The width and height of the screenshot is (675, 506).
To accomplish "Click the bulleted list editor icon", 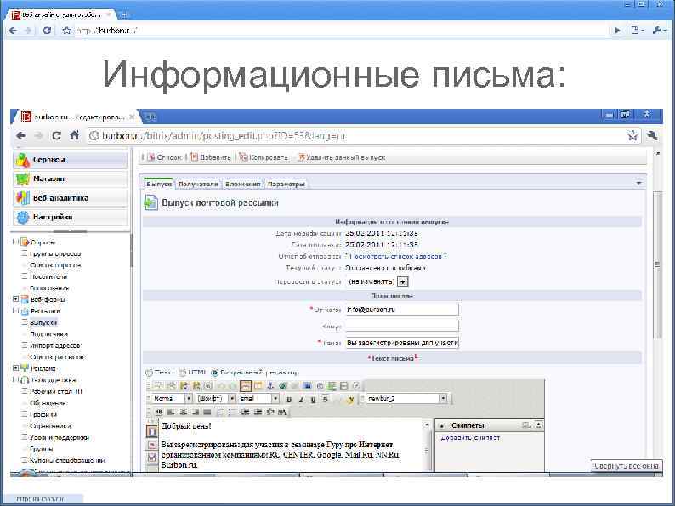I will click(x=232, y=412).
